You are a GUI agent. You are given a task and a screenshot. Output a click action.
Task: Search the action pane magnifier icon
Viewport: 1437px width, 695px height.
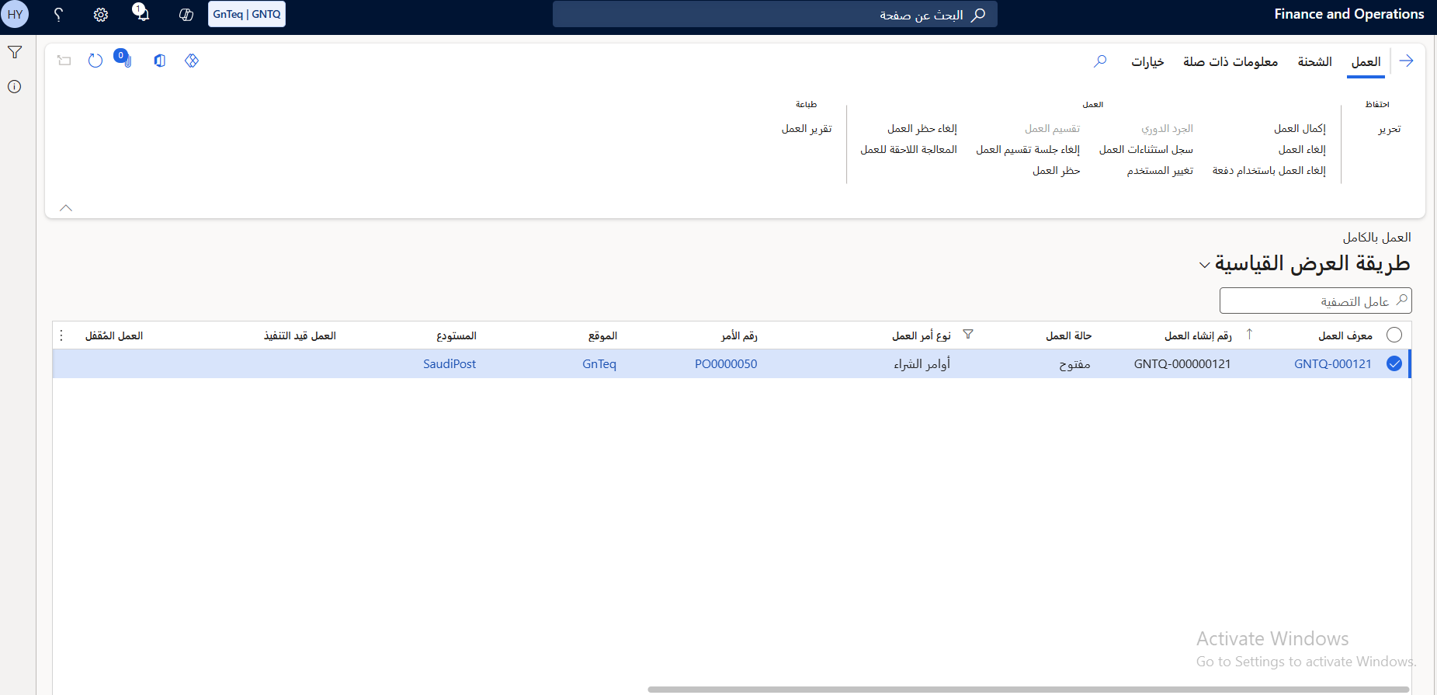point(1100,61)
